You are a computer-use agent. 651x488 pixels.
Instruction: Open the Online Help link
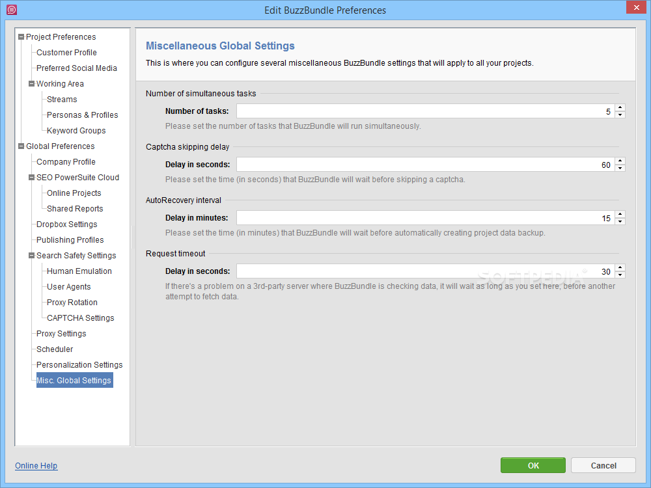pyautogui.click(x=36, y=466)
